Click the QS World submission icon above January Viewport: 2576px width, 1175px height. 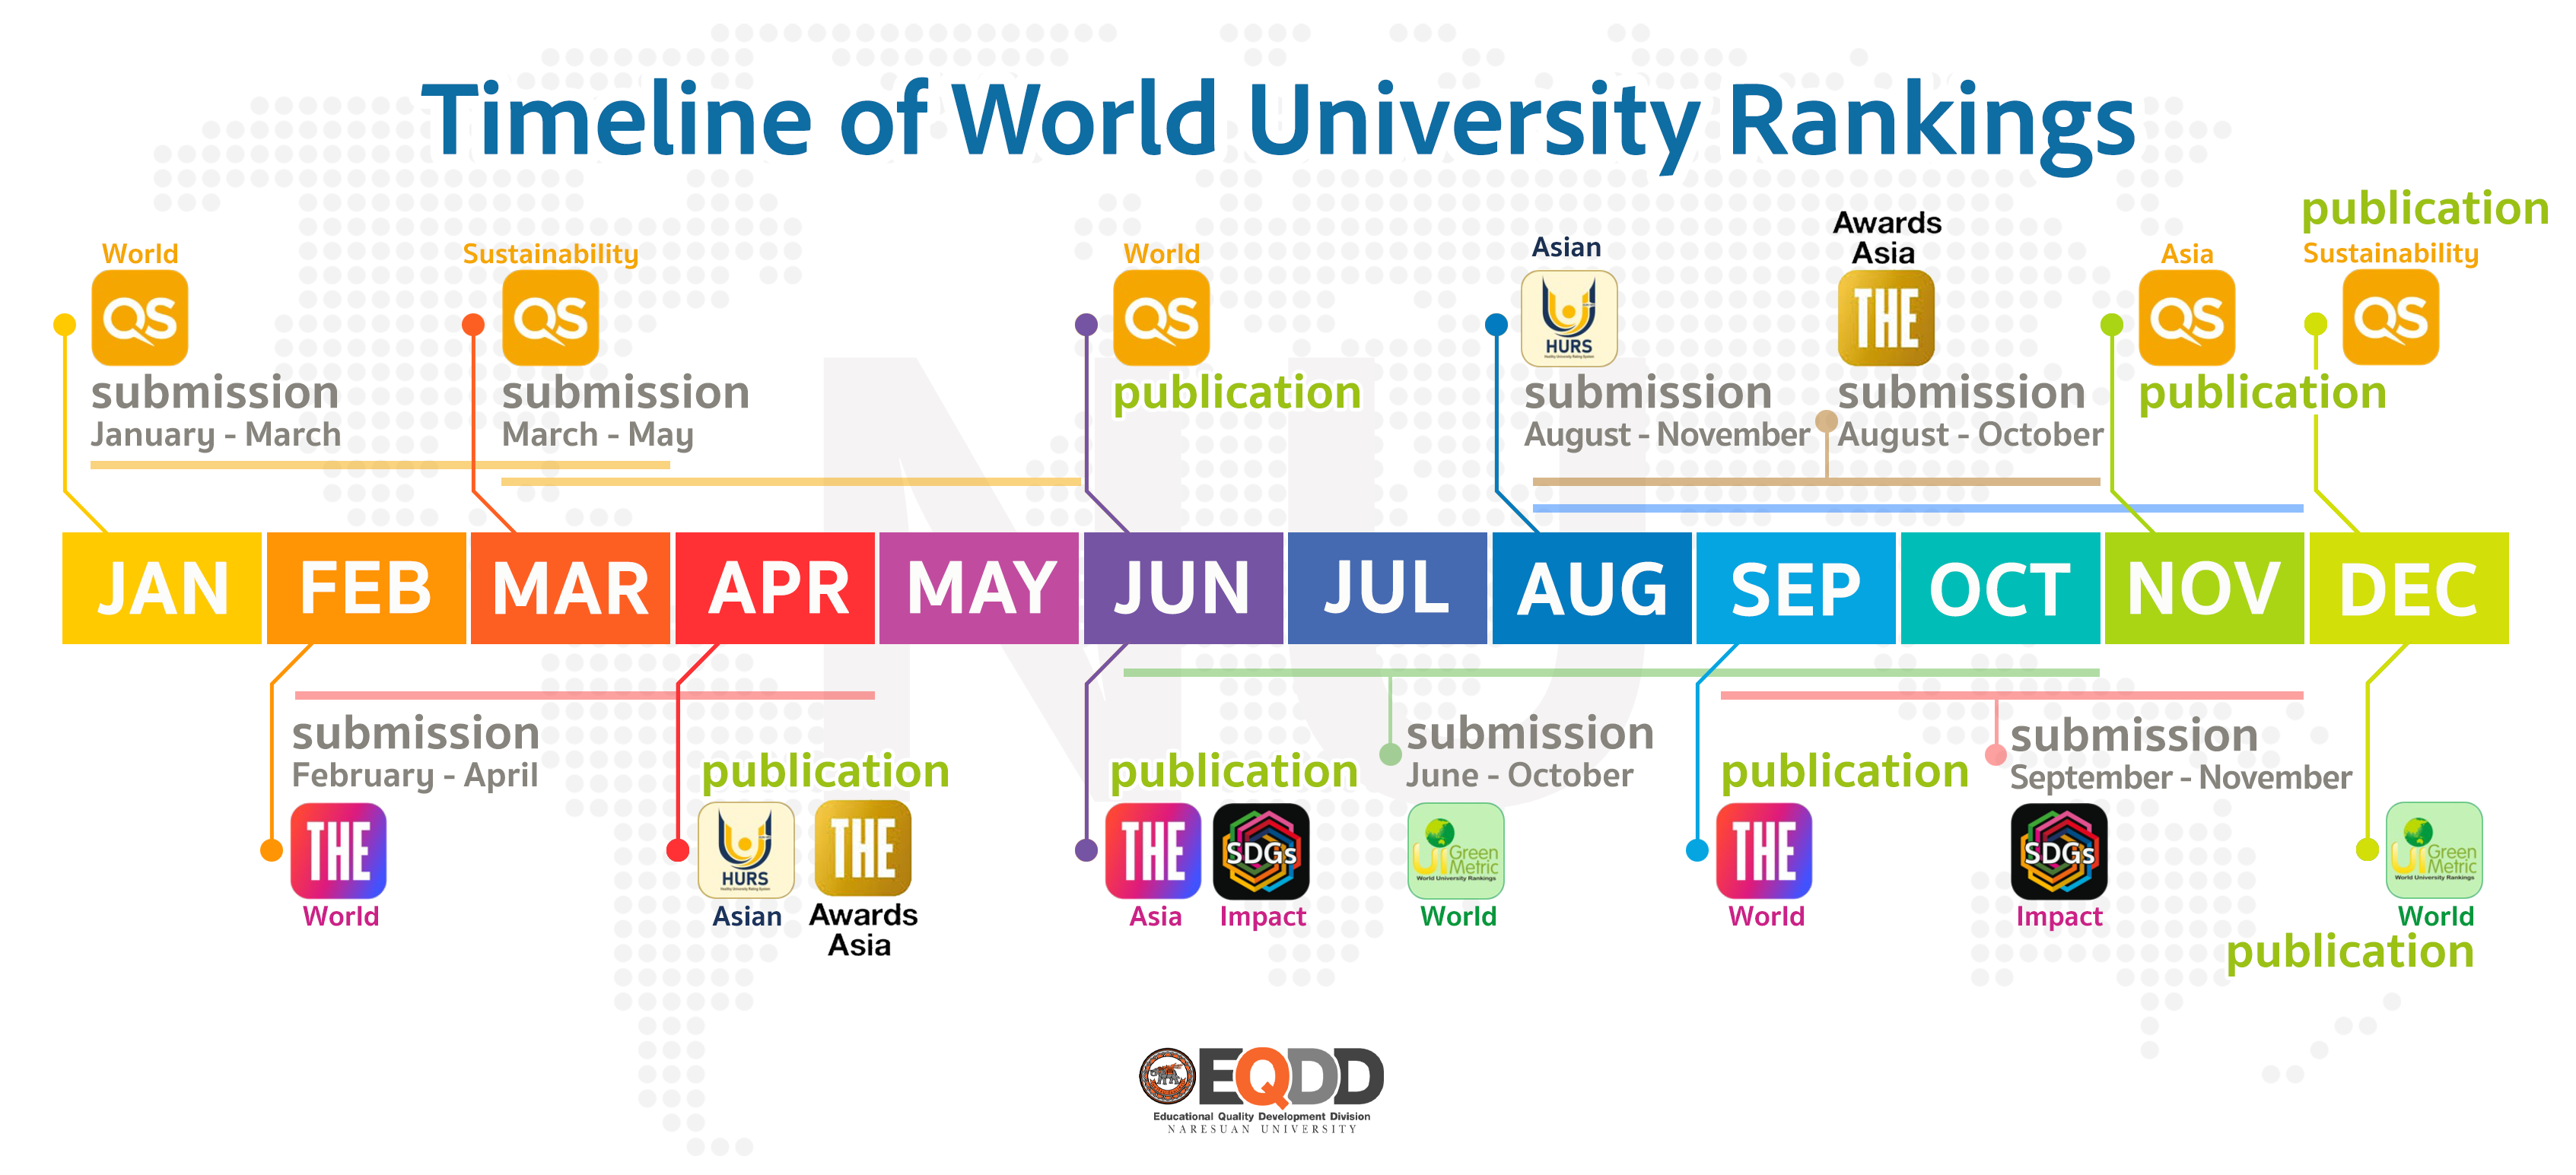click(x=140, y=318)
